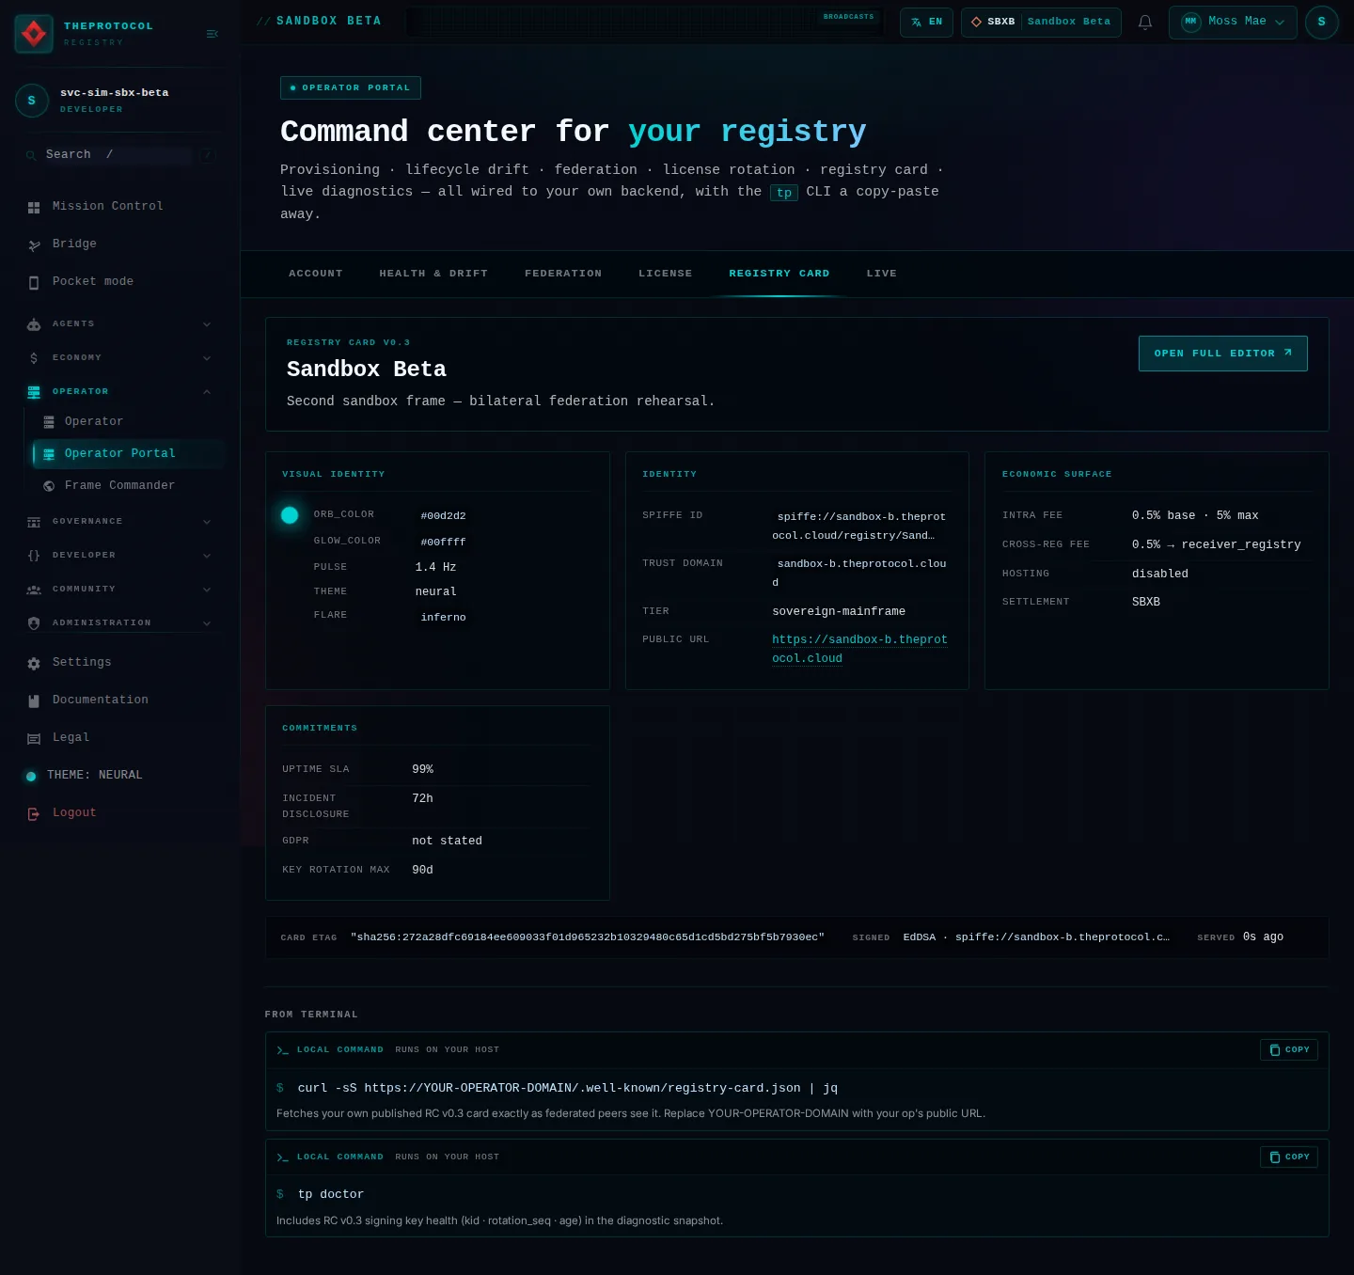Click the #00d2d2 orb color value
This screenshot has width=1354, height=1275.
(444, 516)
